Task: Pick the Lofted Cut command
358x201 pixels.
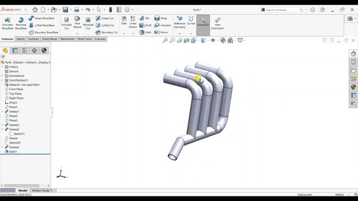Action: [105, 25]
